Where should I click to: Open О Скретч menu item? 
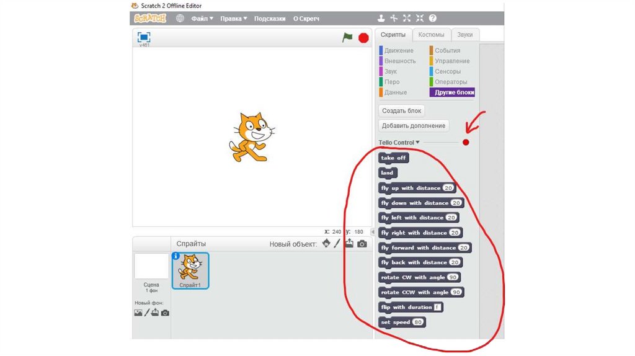tap(306, 19)
